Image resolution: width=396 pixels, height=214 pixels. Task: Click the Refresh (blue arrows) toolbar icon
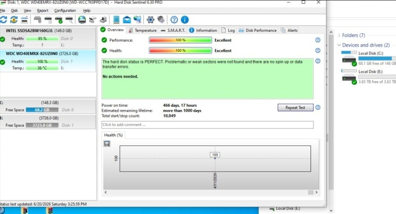tap(3, 20)
